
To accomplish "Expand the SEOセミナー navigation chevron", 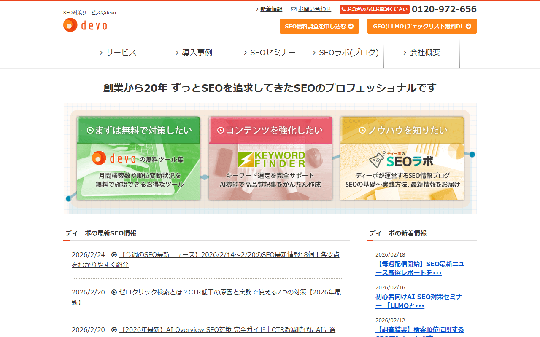I will pyautogui.click(x=246, y=53).
